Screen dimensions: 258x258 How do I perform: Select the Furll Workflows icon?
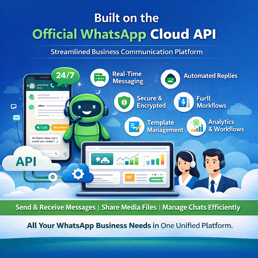pyautogui.click(x=183, y=102)
